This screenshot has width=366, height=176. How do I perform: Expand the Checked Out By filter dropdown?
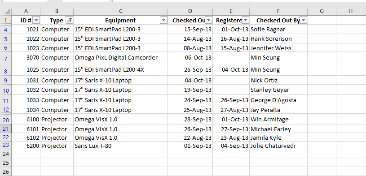pyautogui.click(x=303, y=21)
